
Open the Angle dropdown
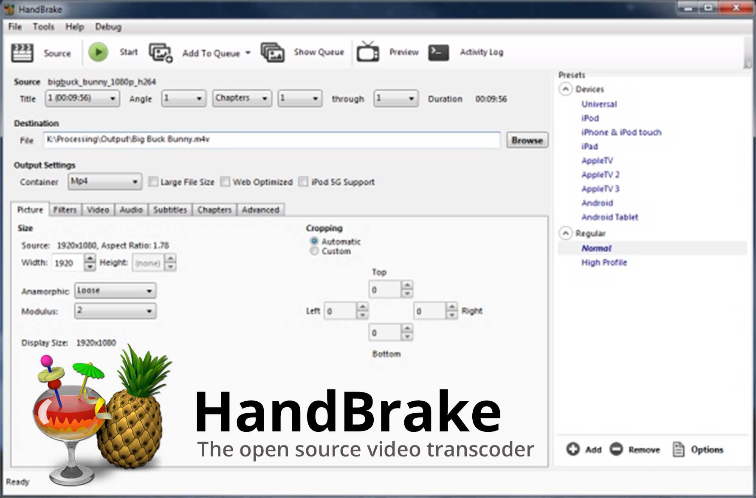click(x=183, y=98)
